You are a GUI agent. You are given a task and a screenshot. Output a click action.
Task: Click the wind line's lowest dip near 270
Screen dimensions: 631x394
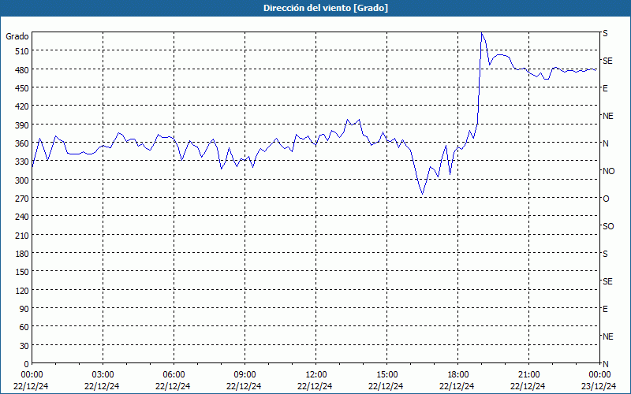click(x=422, y=194)
